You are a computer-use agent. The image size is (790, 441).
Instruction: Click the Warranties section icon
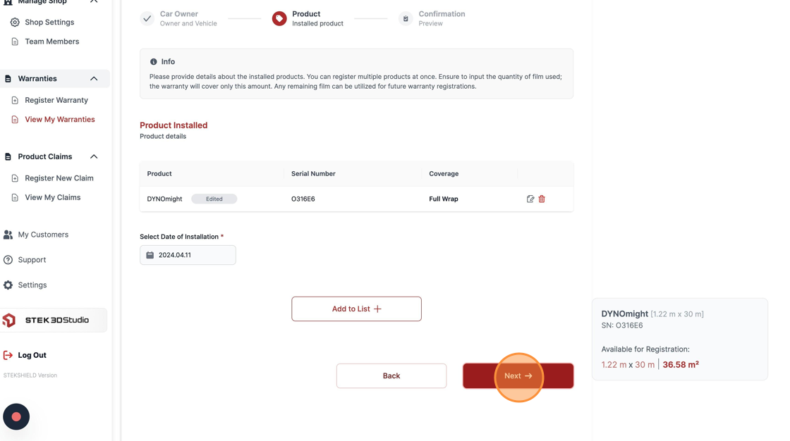pyautogui.click(x=8, y=78)
